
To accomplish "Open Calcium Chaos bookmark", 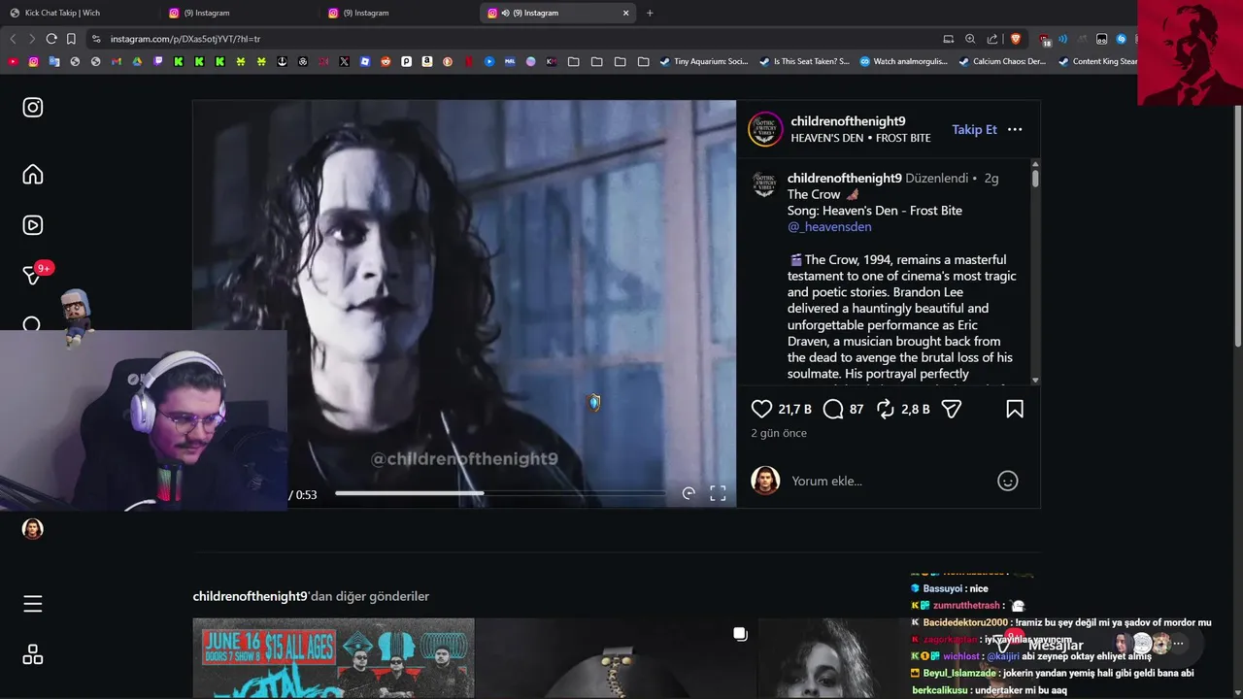I will tap(1002, 61).
